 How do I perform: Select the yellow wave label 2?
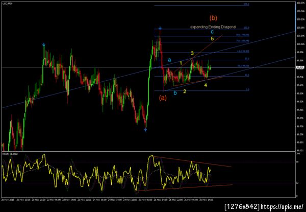pos(185,91)
